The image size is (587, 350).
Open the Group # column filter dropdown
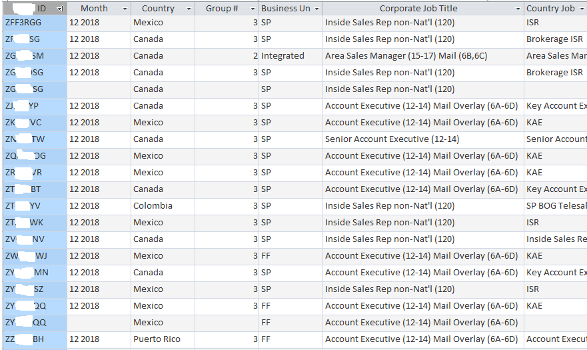pyautogui.click(x=253, y=9)
